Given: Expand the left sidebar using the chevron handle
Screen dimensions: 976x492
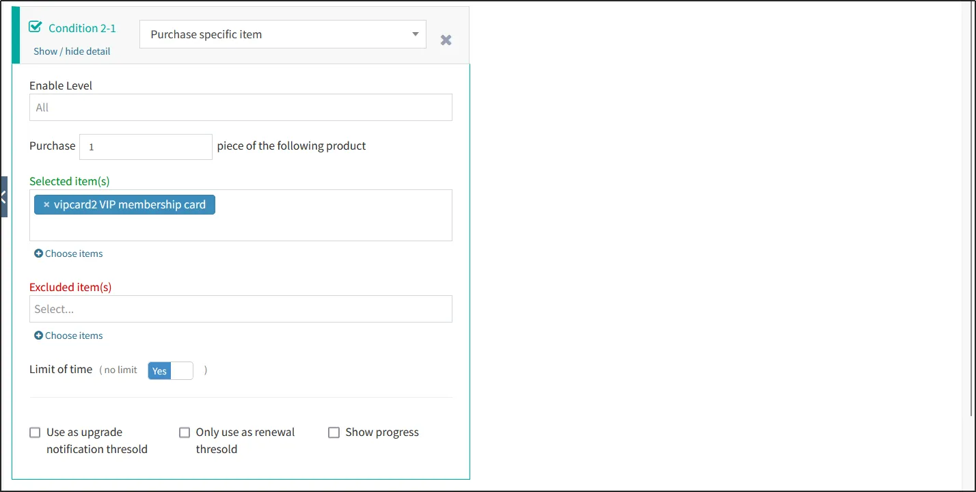Looking at the screenshot, I should point(3,197).
